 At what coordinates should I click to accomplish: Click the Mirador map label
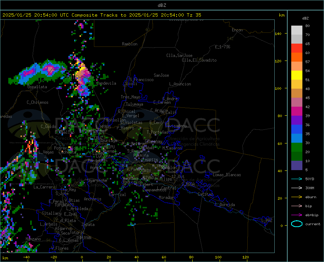pos(166,197)
